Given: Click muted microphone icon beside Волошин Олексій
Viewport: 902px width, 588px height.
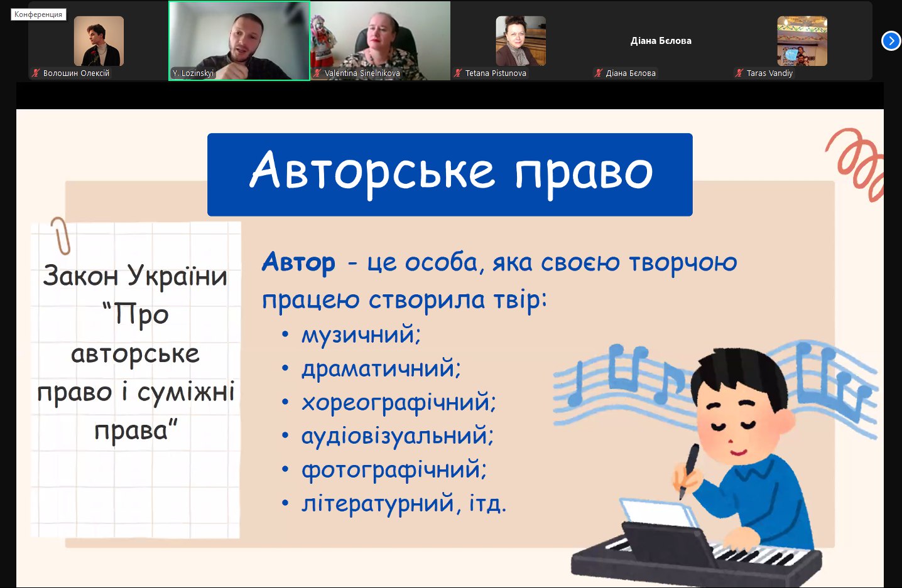Looking at the screenshot, I should pyautogui.click(x=36, y=73).
